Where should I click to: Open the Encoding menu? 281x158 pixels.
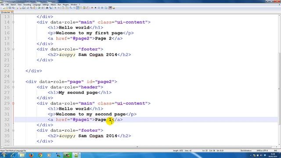click(27, 5)
